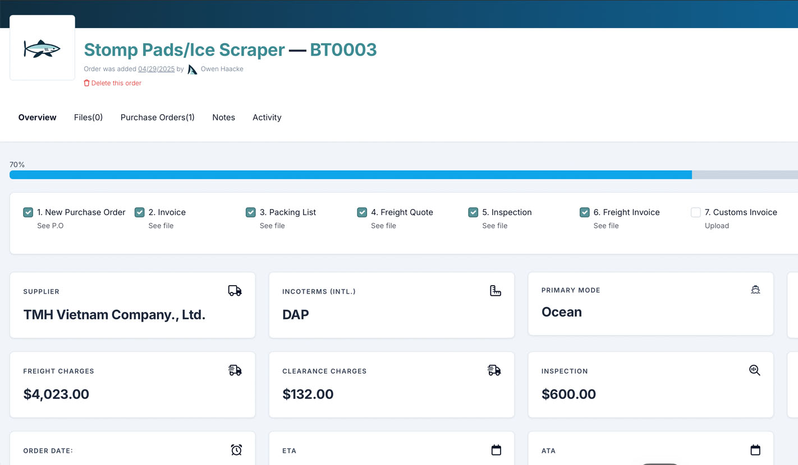The image size is (798, 465).
Task: Click the shark logo thumbnail
Action: [42, 48]
